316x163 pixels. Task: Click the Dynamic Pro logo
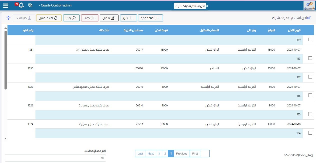click(309, 5)
